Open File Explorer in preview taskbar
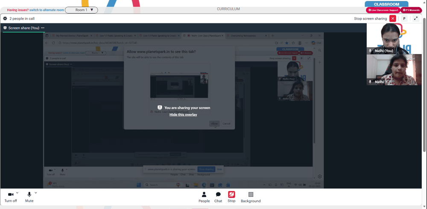The height and width of the screenshot is (209, 427). tap(196, 185)
